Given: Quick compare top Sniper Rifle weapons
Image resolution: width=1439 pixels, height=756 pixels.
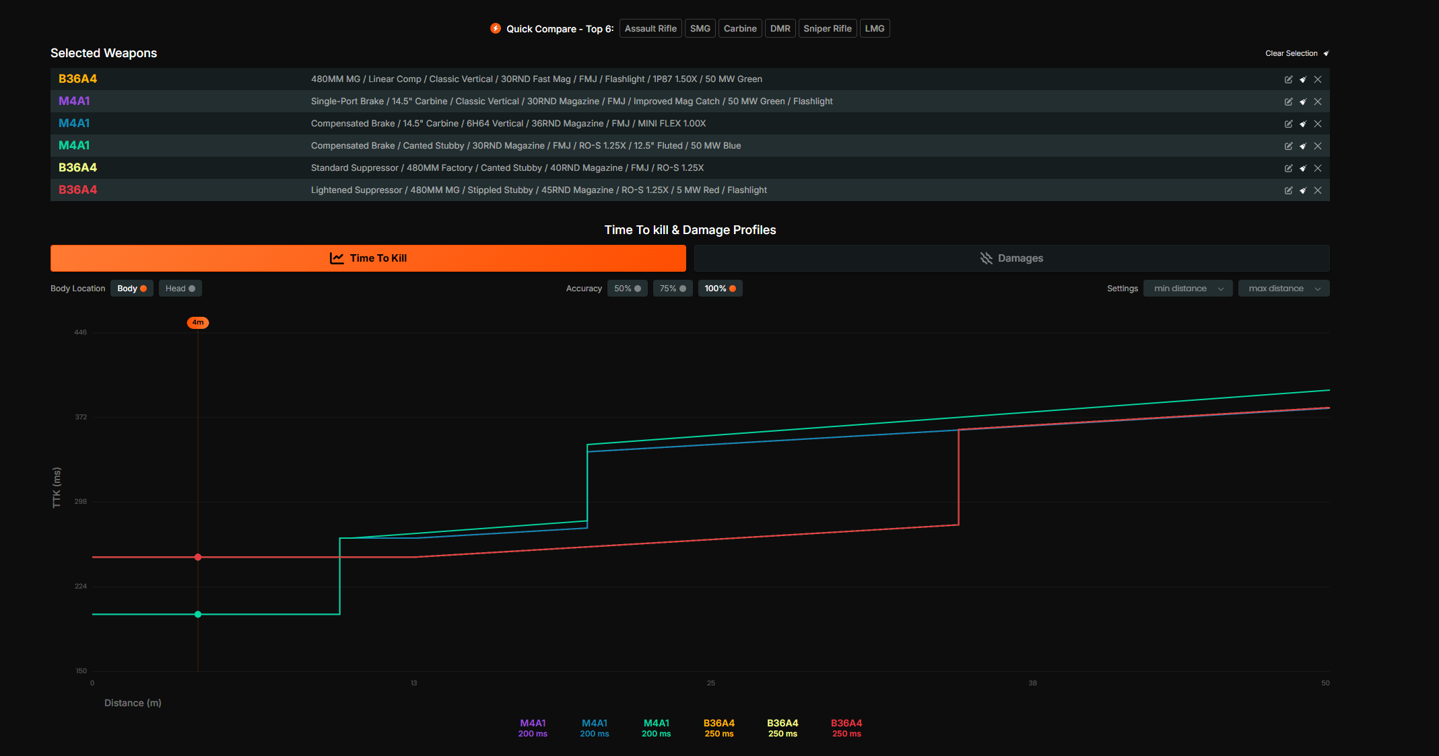Looking at the screenshot, I should 827,28.
